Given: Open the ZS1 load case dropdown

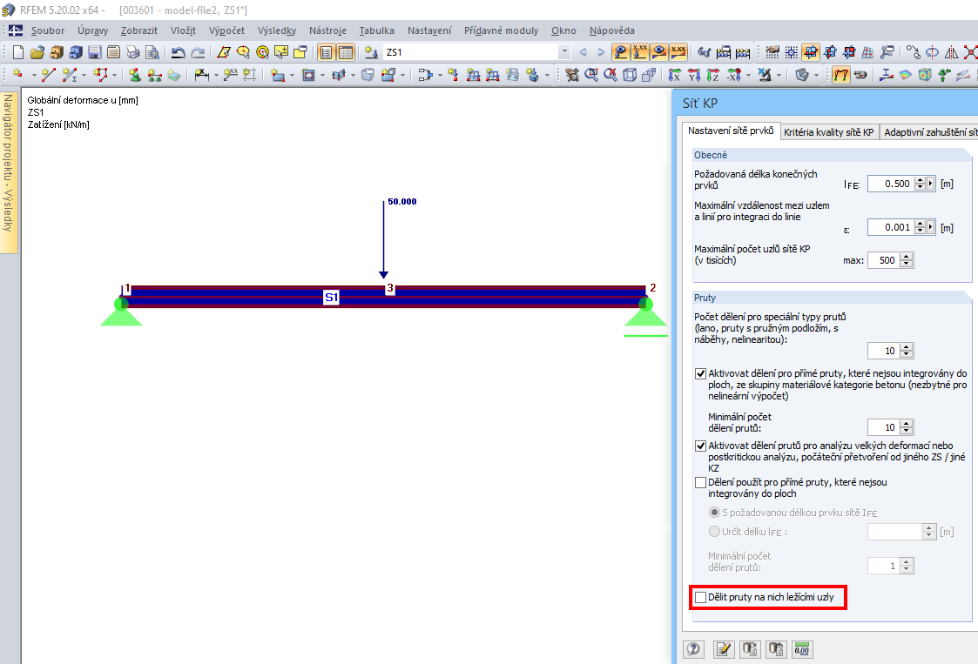Looking at the screenshot, I should click(x=564, y=52).
